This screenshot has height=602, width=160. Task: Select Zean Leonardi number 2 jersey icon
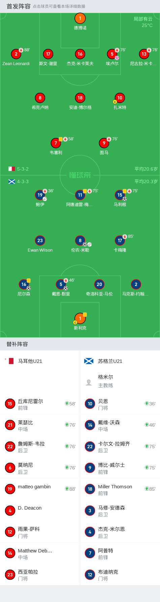(16, 54)
